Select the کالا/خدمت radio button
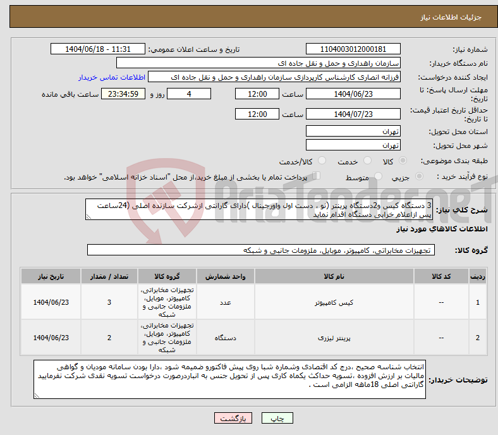The height and width of the screenshot is (435, 498). click(x=322, y=161)
